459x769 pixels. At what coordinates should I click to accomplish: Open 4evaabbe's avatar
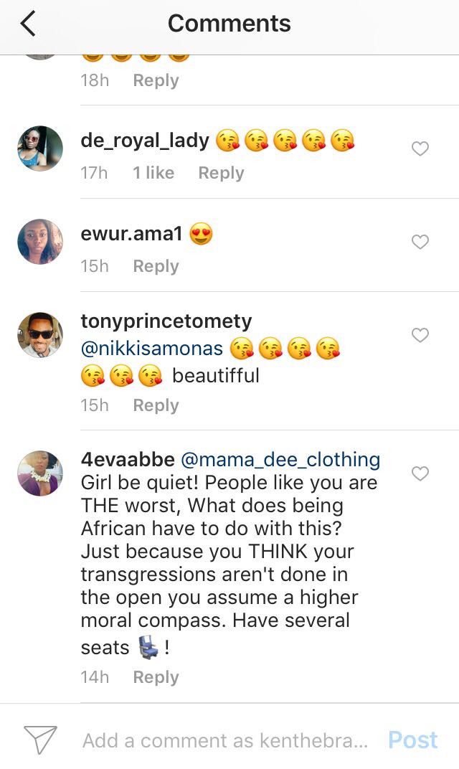[x=40, y=473]
